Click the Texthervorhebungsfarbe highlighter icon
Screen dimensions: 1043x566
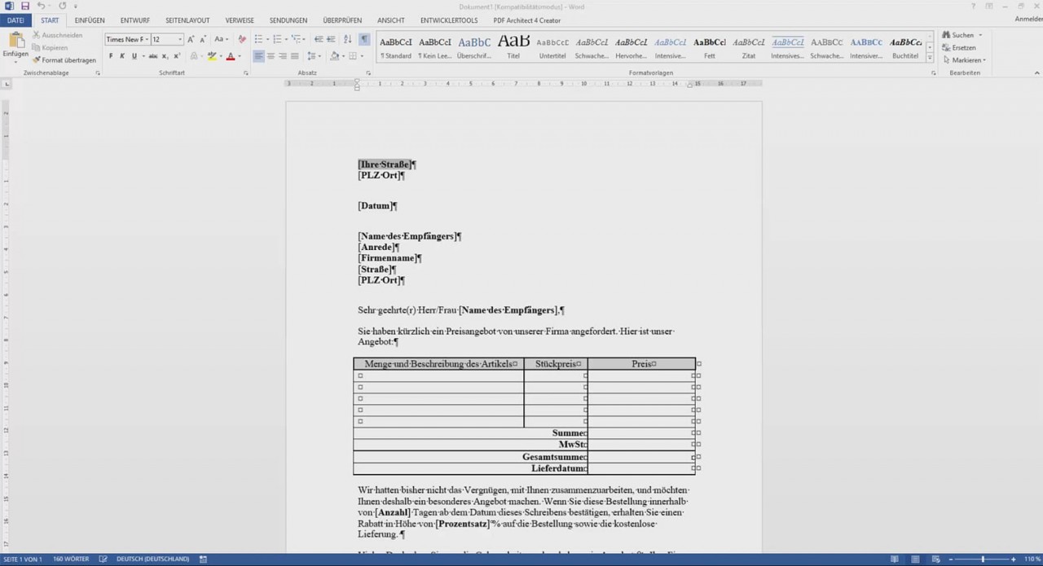pyautogui.click(x=212, y=56)
